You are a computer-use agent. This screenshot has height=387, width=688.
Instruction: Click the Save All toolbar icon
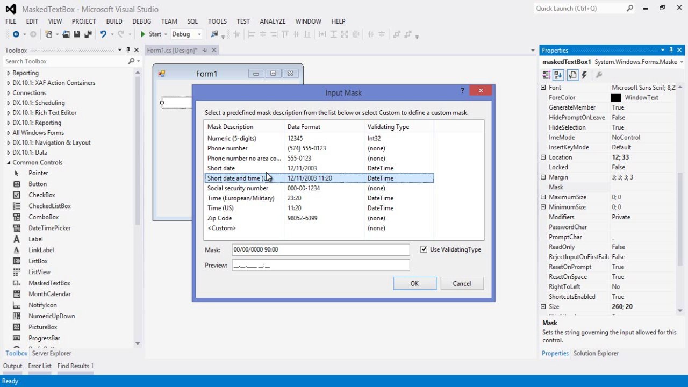point(87,34)
